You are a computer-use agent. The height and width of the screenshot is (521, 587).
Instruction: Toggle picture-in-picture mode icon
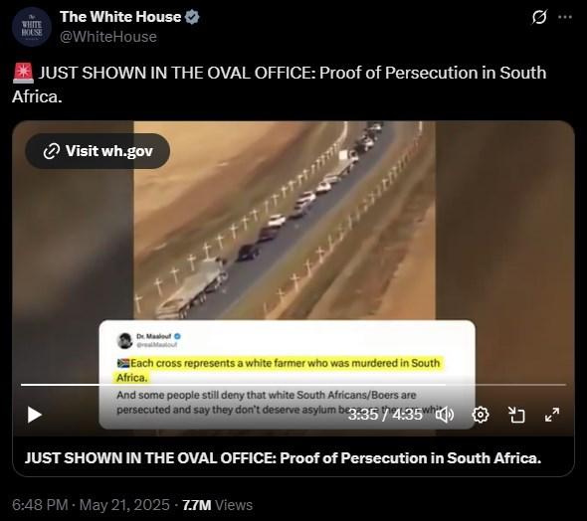[516, 415]
